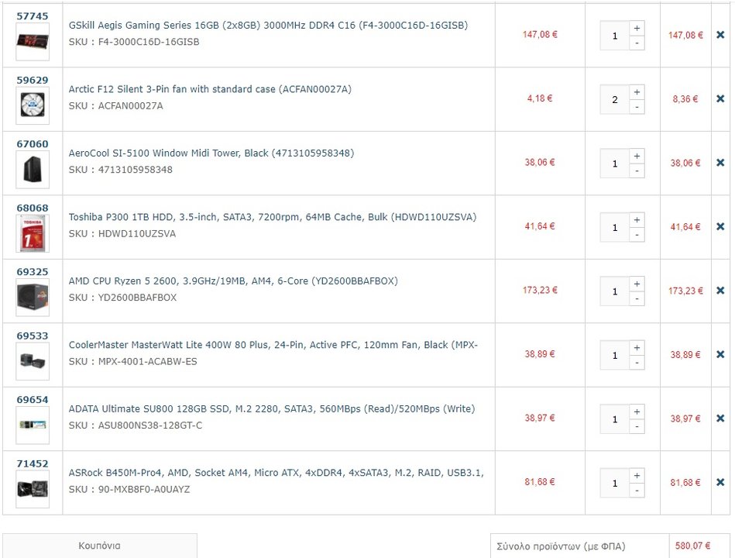Click SKU text MPX-4001-ACABW-ES
The image size is (735, 558).
tap(148, 361)
